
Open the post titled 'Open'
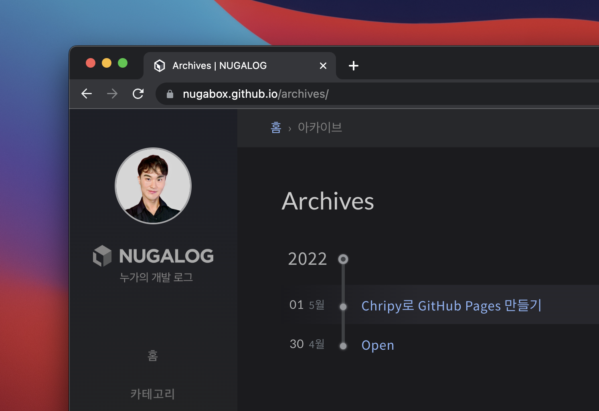coord(377,345)
